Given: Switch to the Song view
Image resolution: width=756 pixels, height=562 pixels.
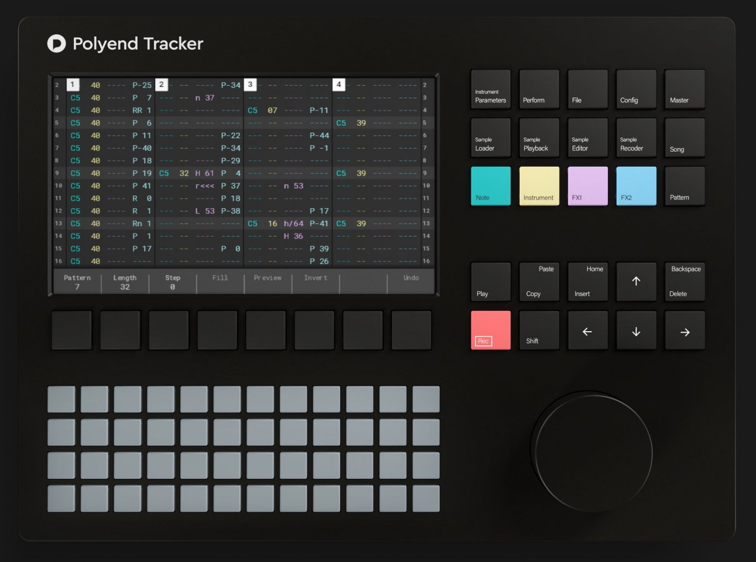Looking at the screenshot, I should (684, 137).
